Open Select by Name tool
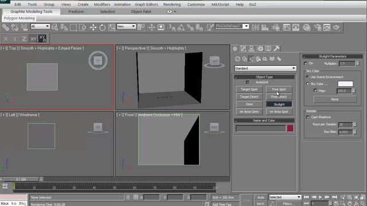Screen dimensions: 367x206 click(64, 27)
